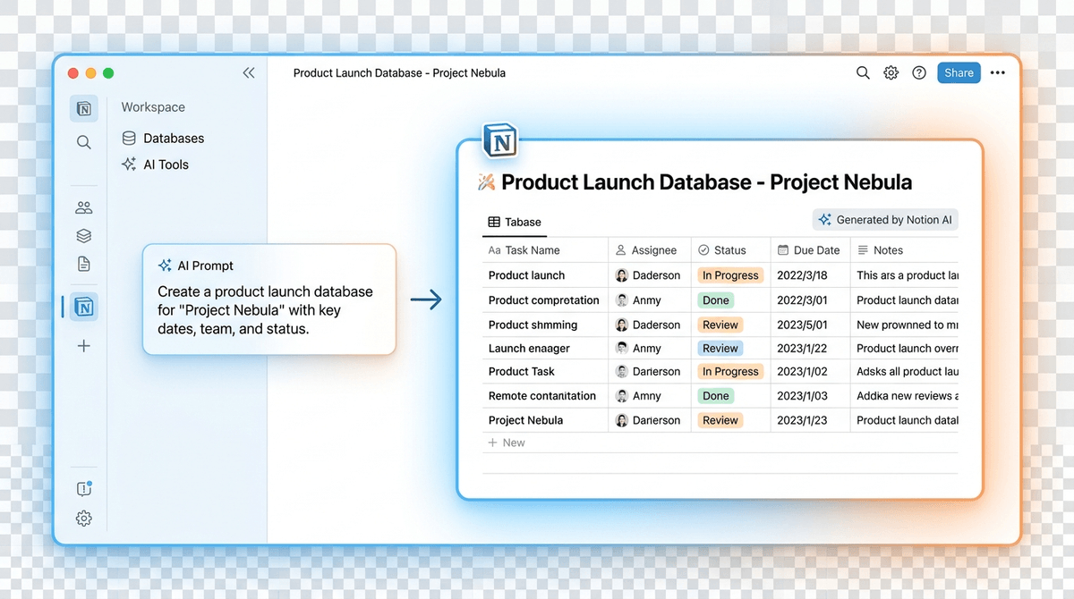
Task: Open settings gear at sidebar bottom
Action: [83, 519]
